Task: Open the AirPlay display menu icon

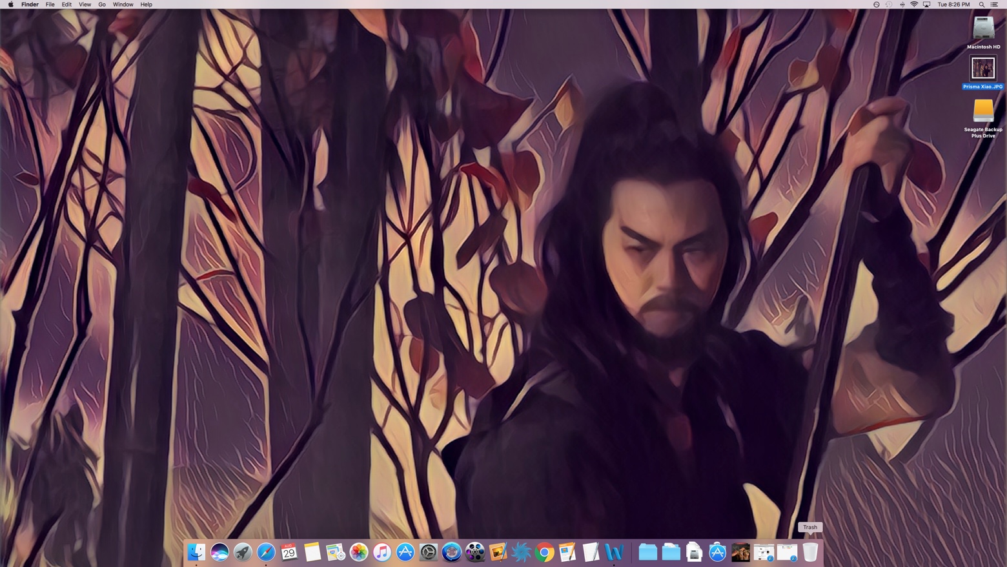Action: [927, 5]
